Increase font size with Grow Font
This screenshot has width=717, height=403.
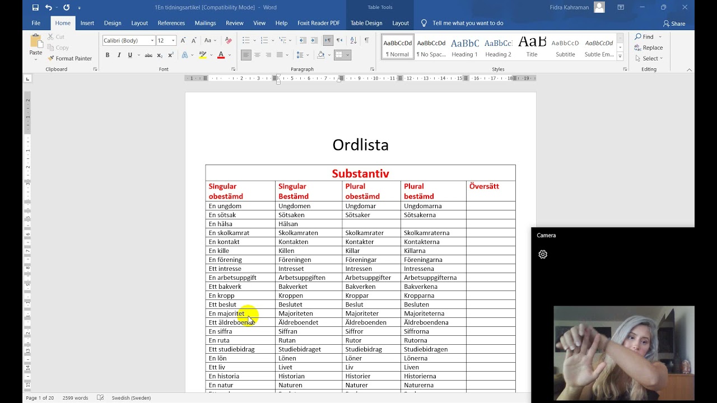(183, 40)
